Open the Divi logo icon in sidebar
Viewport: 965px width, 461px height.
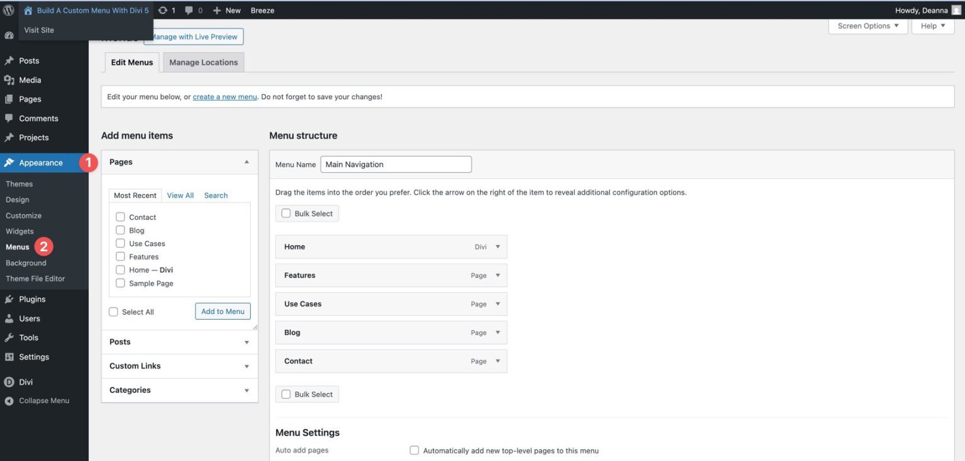(9, 382)
